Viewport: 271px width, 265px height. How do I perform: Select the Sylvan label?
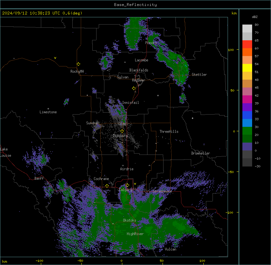click(123, 77)
